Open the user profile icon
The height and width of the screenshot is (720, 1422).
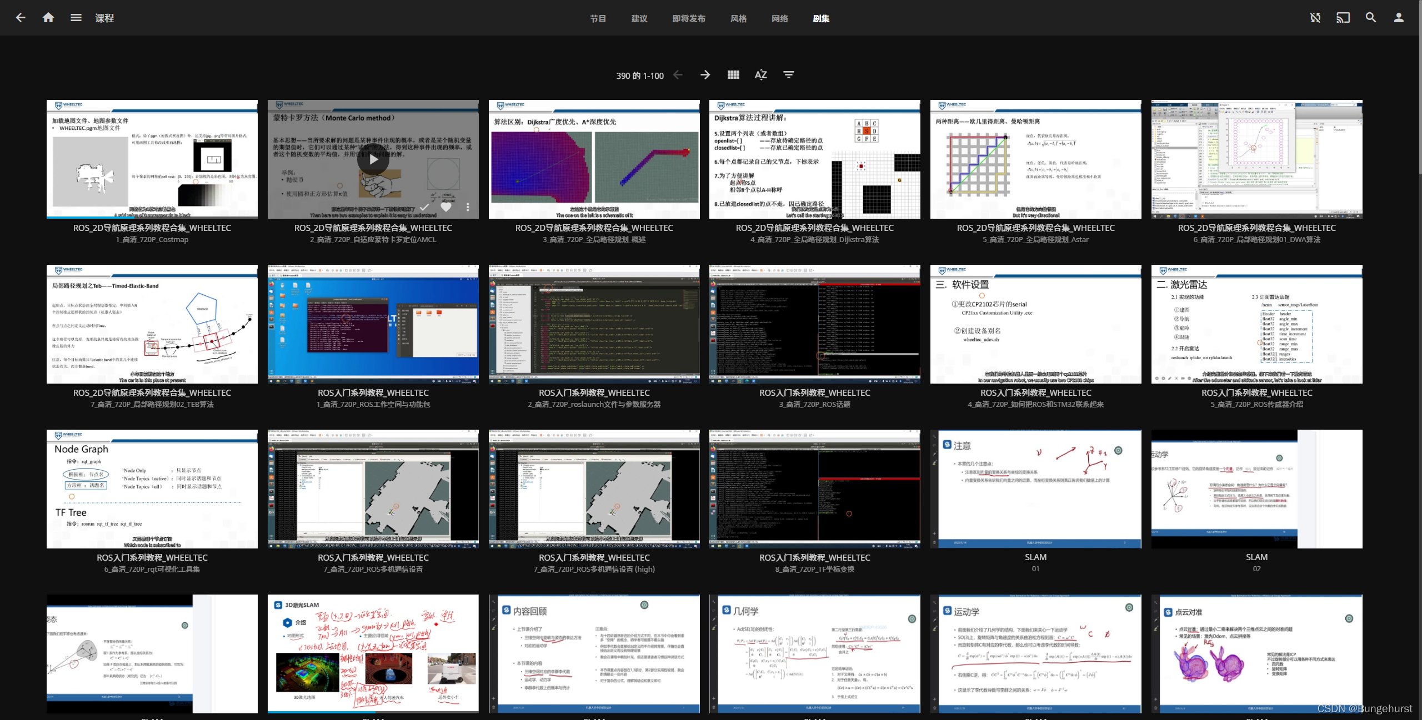[x=1399, y=18]
